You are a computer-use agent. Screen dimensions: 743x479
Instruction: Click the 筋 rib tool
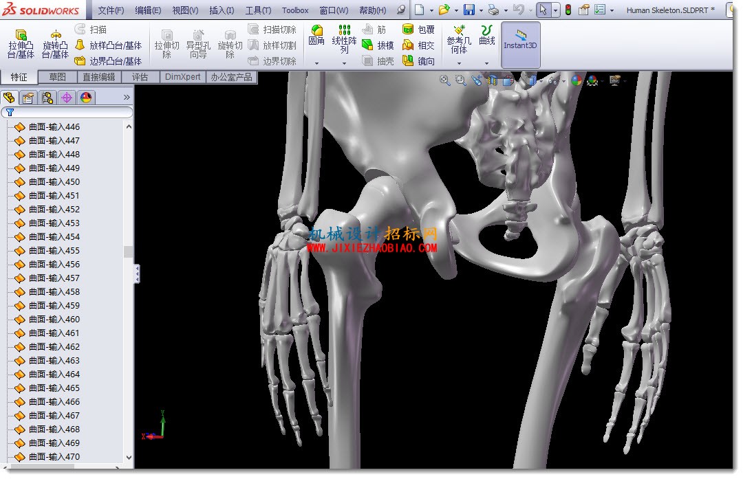click(374, 30)
